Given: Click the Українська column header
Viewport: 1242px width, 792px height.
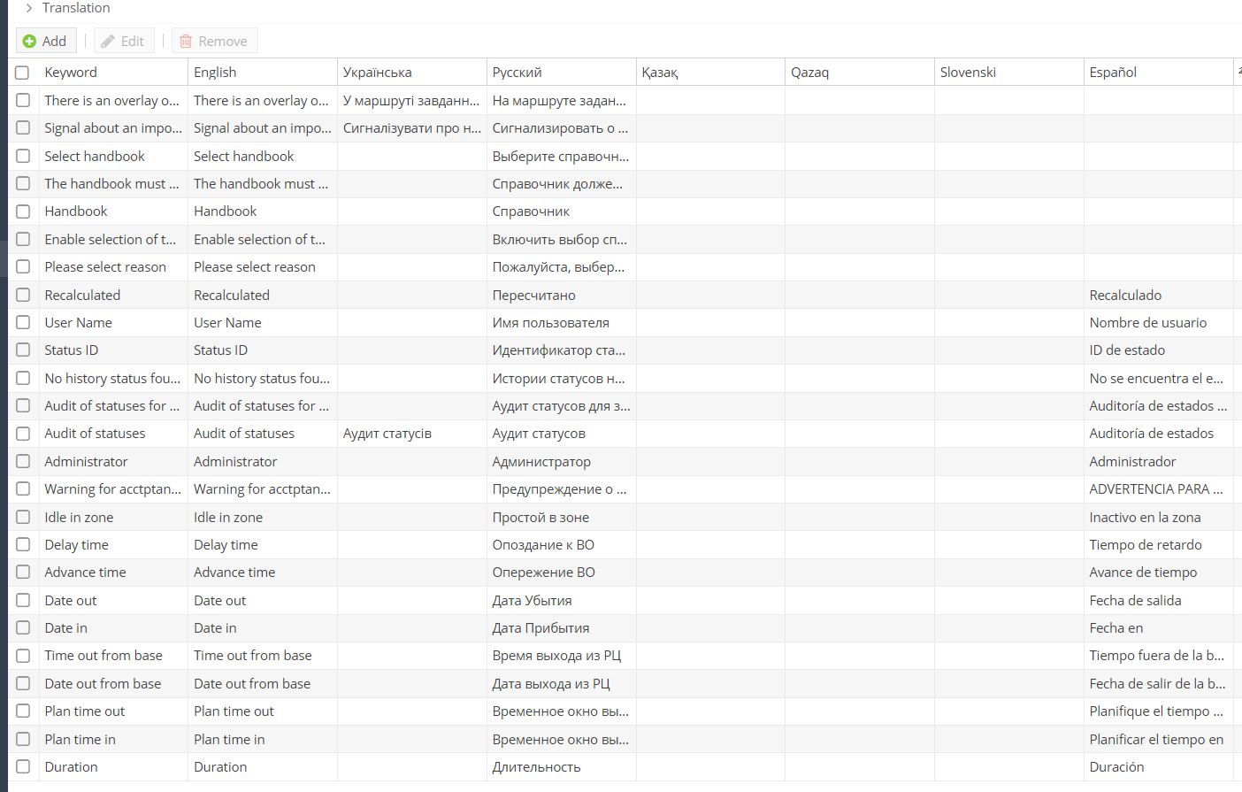Looking at the screenshot, I should 377,73.
